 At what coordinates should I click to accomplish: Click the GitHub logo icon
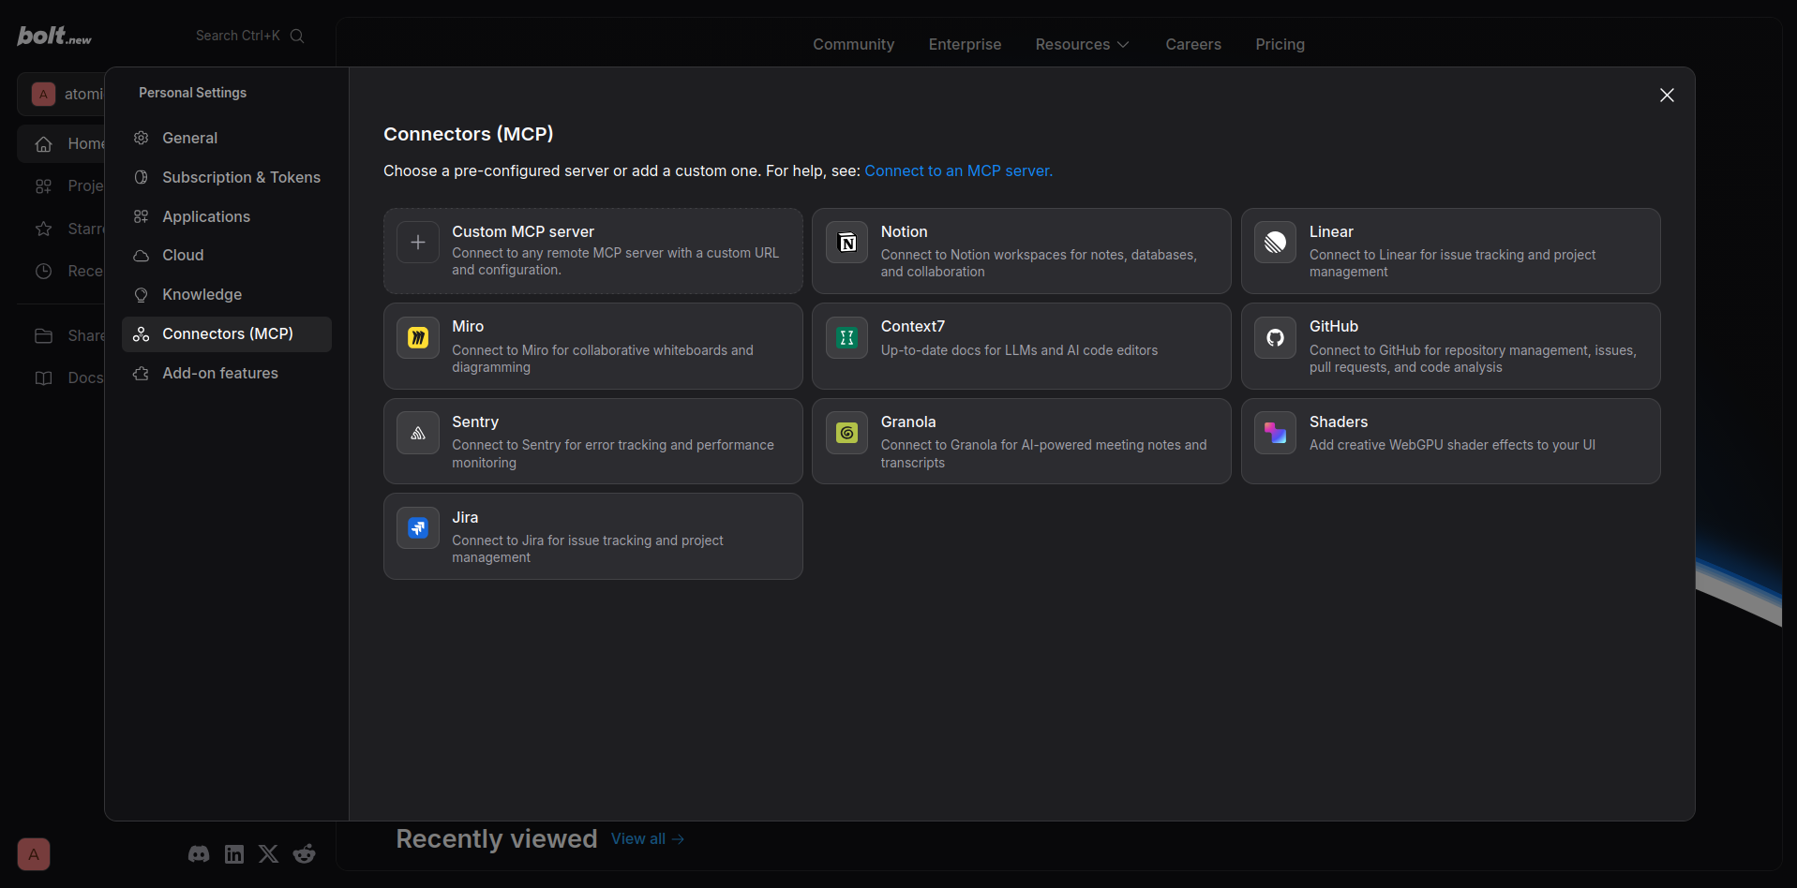pos(1275,337)
